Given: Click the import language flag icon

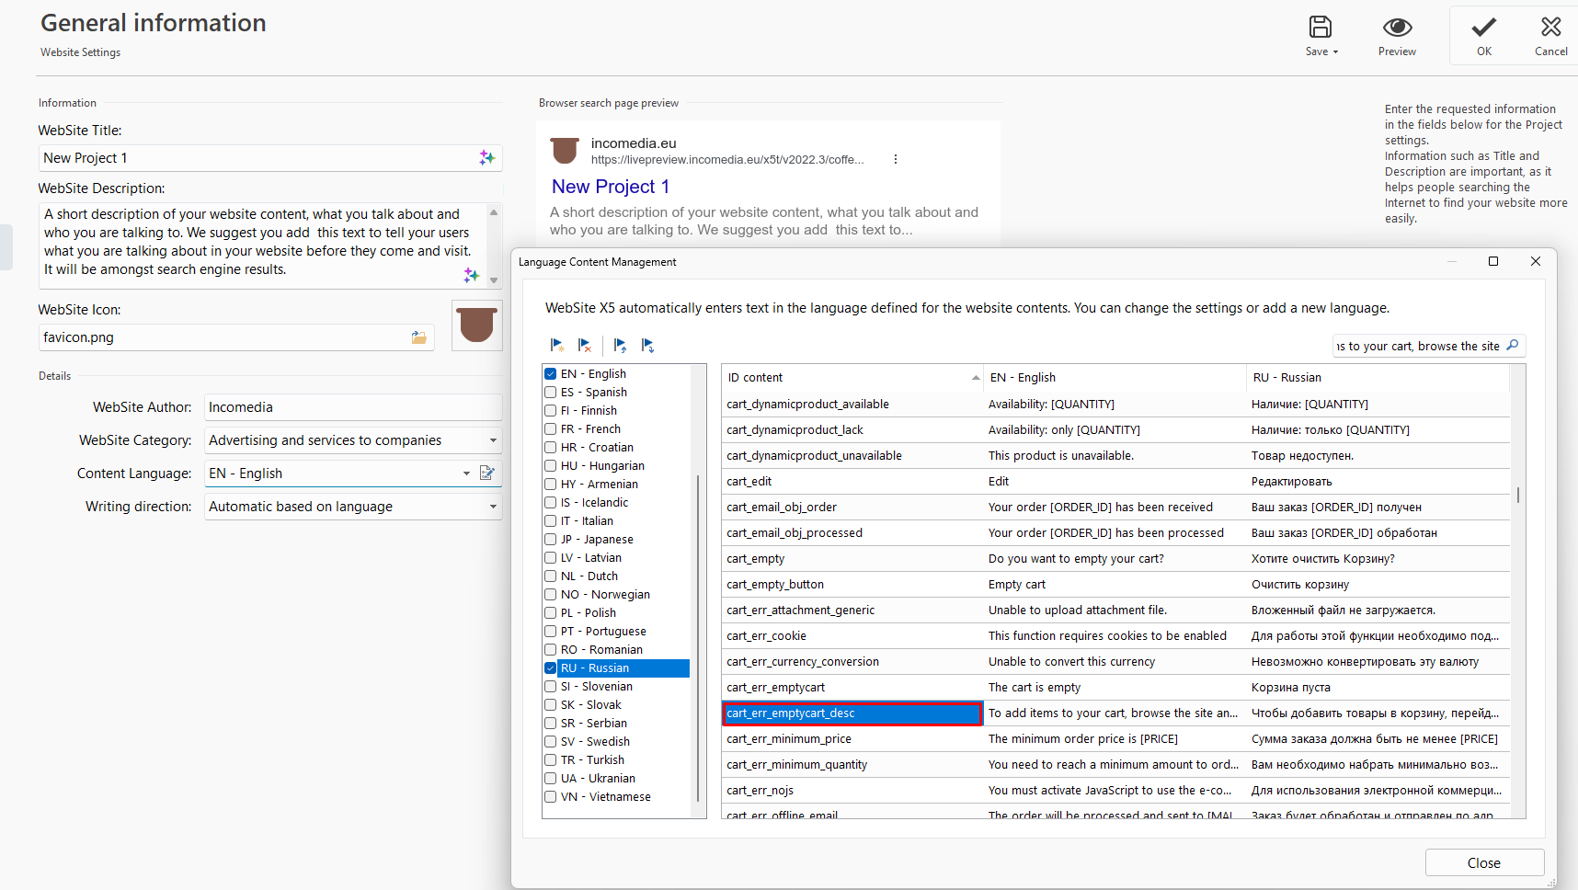Looking at the screenshot, I should point(621,346).
